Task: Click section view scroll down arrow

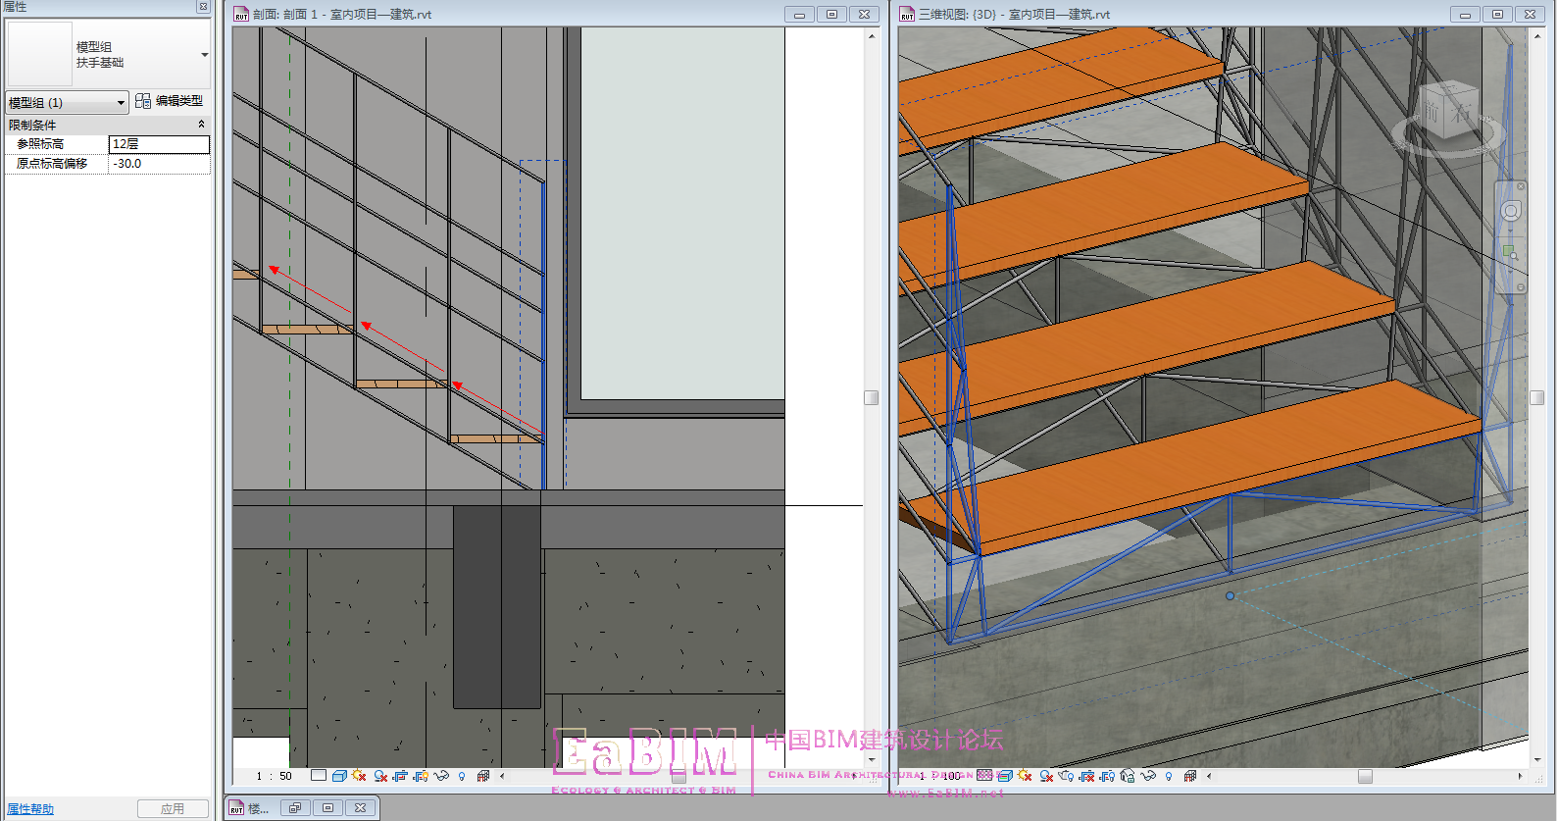Action: [x=871, y=760]
